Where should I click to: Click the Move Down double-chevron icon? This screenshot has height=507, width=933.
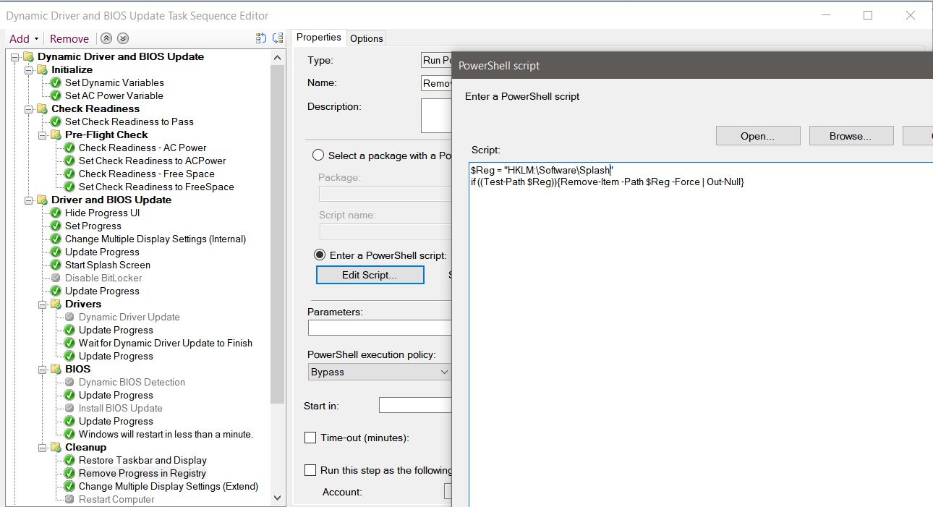point(123,39)
